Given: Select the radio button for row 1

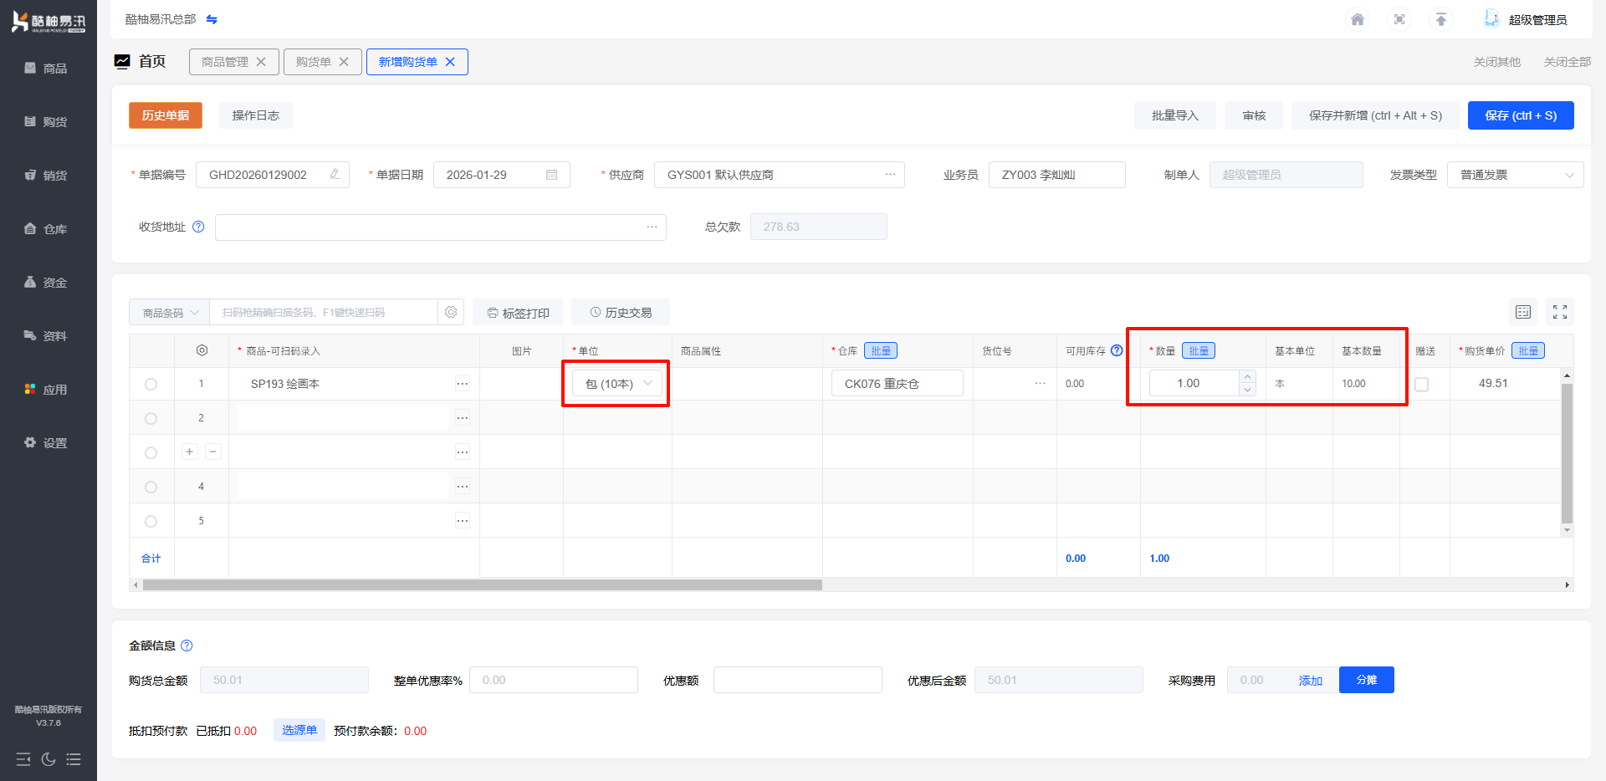Looking at the screenshot, I should [x=151, y=385].
